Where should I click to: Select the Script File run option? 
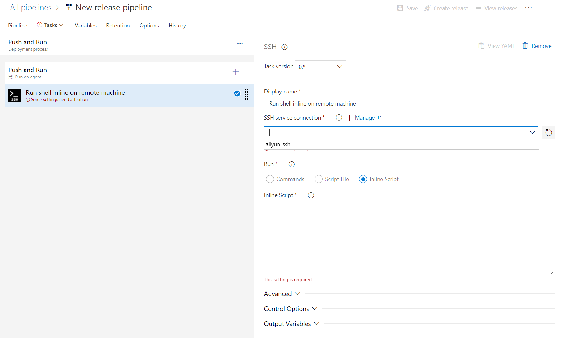[318, 179]
